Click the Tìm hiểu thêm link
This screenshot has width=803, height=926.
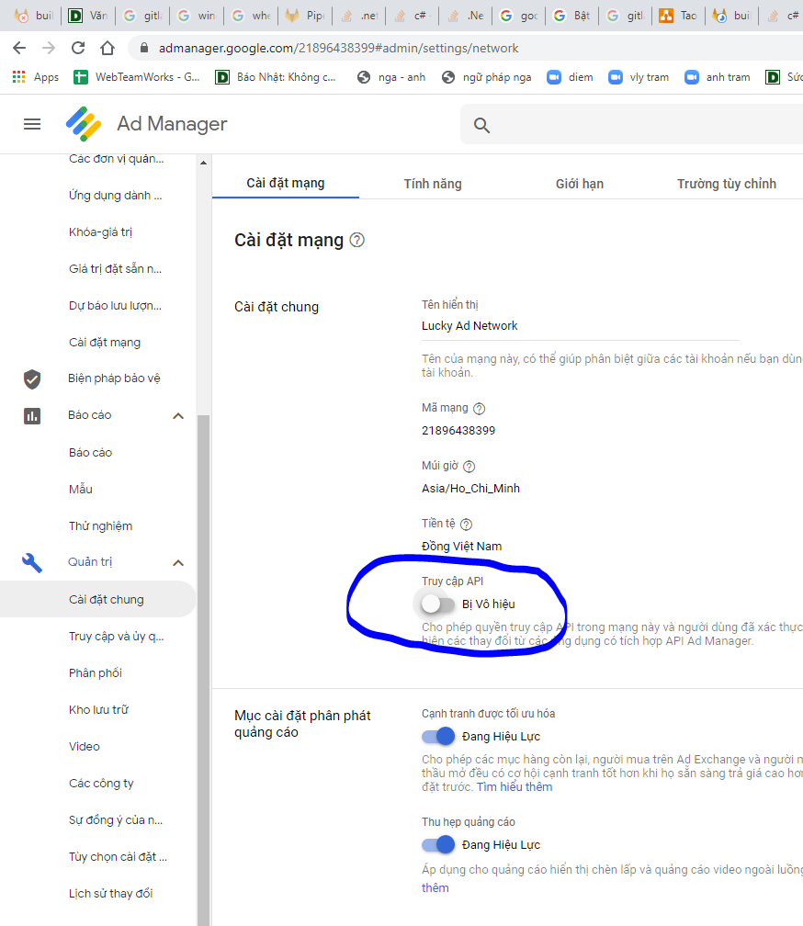point(514,787)
